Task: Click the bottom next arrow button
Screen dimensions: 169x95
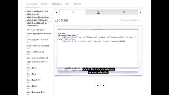Action: pos(104,85)
